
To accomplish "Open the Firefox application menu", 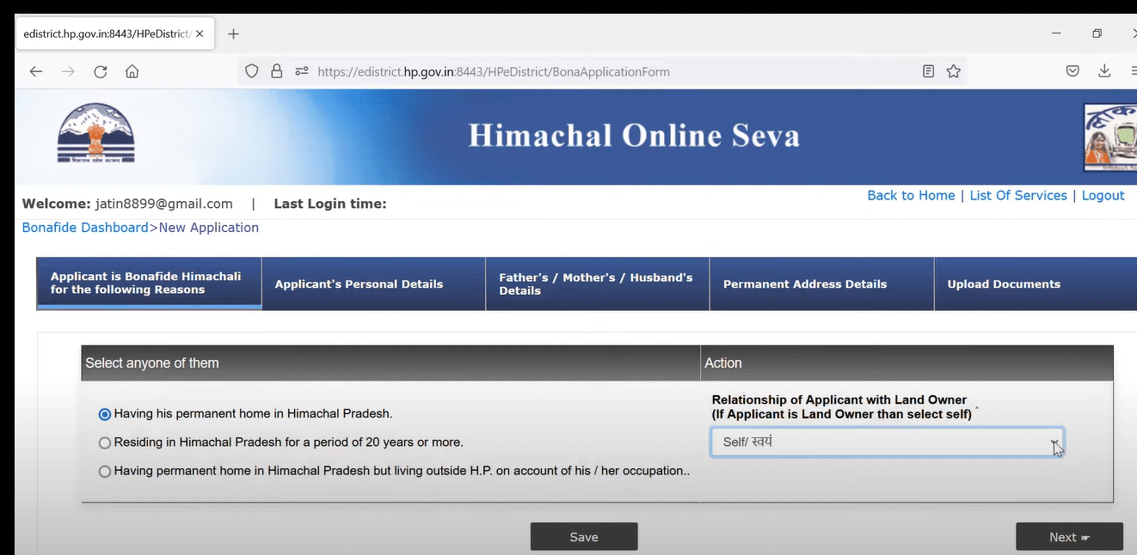I will [1133, 71].
